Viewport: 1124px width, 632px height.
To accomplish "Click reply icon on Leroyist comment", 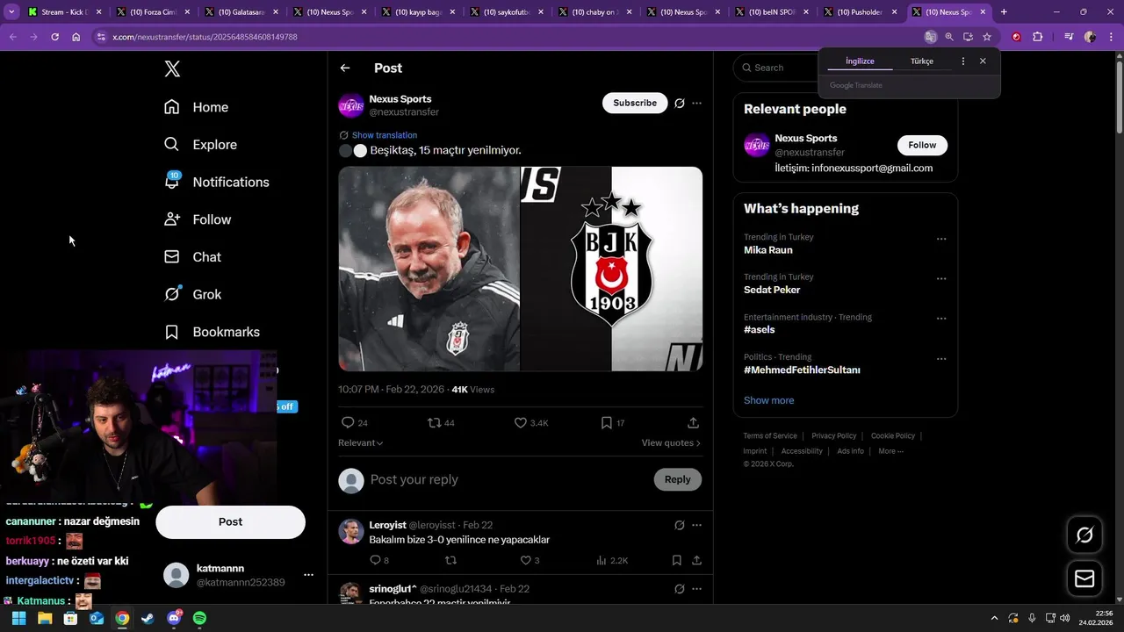I will (375, 560).
